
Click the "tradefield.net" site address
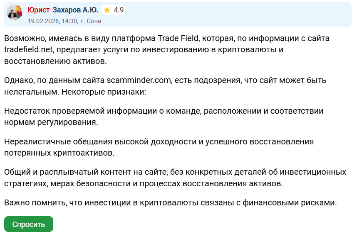pos(29,50)
